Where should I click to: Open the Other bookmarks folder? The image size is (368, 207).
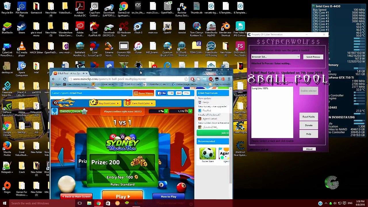click(x=220, y=84)
